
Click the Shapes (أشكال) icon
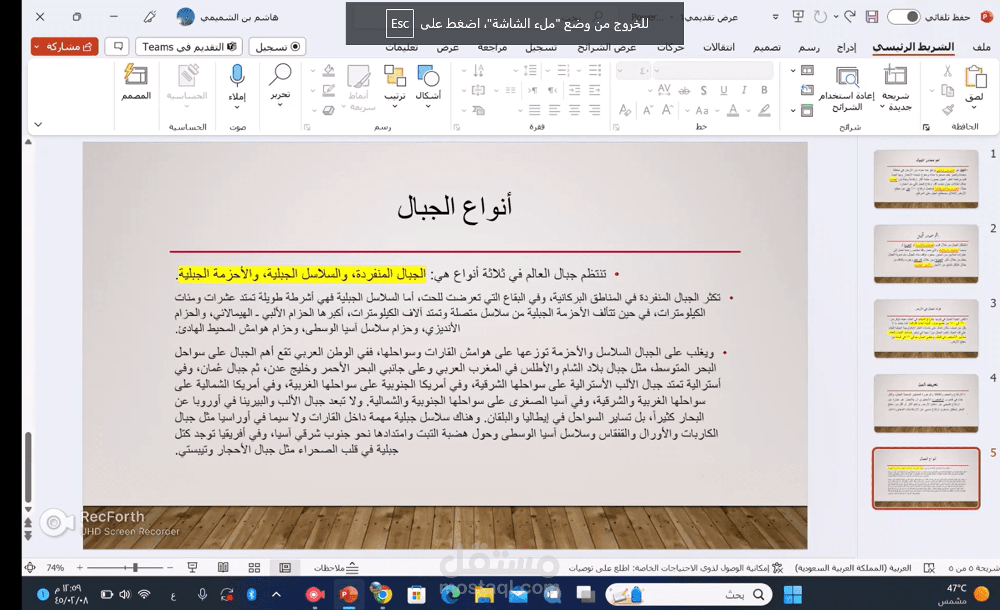pyautogui.click(x=428, y=76)
